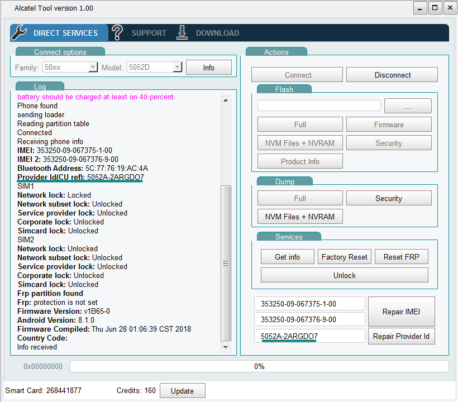Switch to the DOWNLOAD tab

point(217,33)
